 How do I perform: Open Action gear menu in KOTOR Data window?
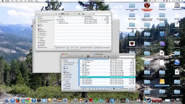(x=109, y=57)
